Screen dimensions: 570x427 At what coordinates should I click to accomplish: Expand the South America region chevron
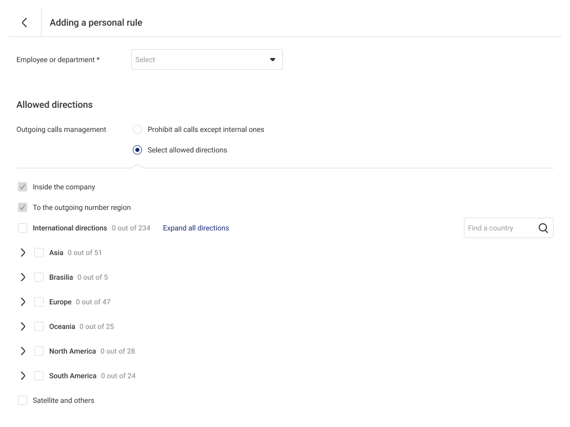[23, 376]
